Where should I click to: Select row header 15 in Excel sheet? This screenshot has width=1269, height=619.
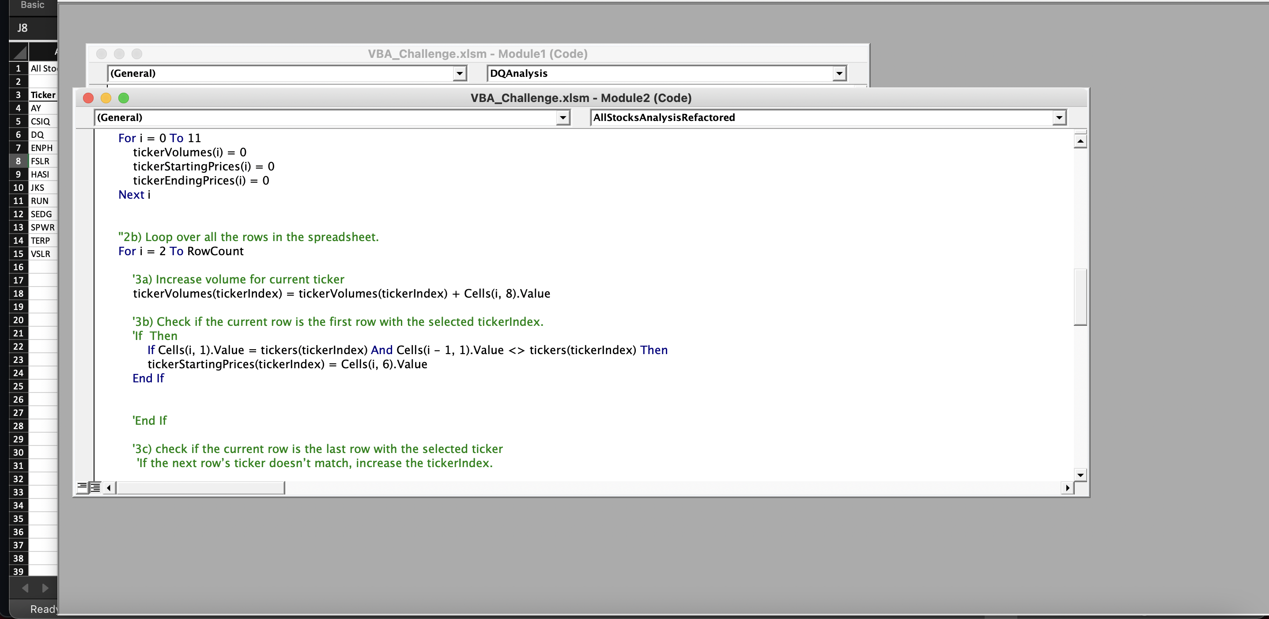pos(19,253)
